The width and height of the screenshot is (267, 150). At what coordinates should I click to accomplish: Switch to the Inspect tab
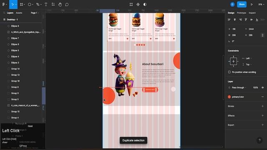(x=252, y=13)
